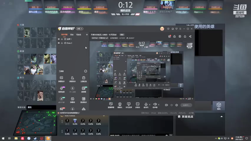This screenshot has height=141, width=251.
Task: Click the 修改 button beside stream title
Action: click(x=122, y=35)
